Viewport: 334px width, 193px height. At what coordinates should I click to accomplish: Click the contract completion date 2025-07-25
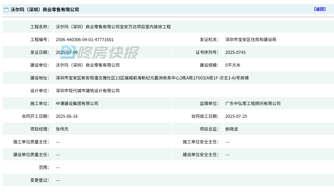tap(236, 117)
